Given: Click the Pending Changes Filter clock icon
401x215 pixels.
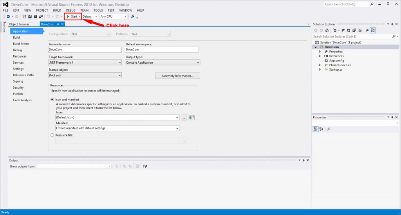Looking at the screenshot, I should point(334,30).
